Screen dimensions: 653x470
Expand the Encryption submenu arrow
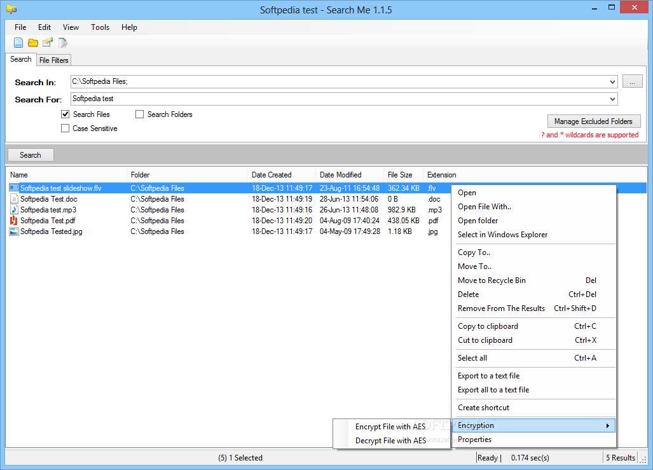tap(608, 425)
